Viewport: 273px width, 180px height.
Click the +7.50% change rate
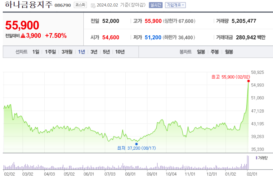pos(56,36)
